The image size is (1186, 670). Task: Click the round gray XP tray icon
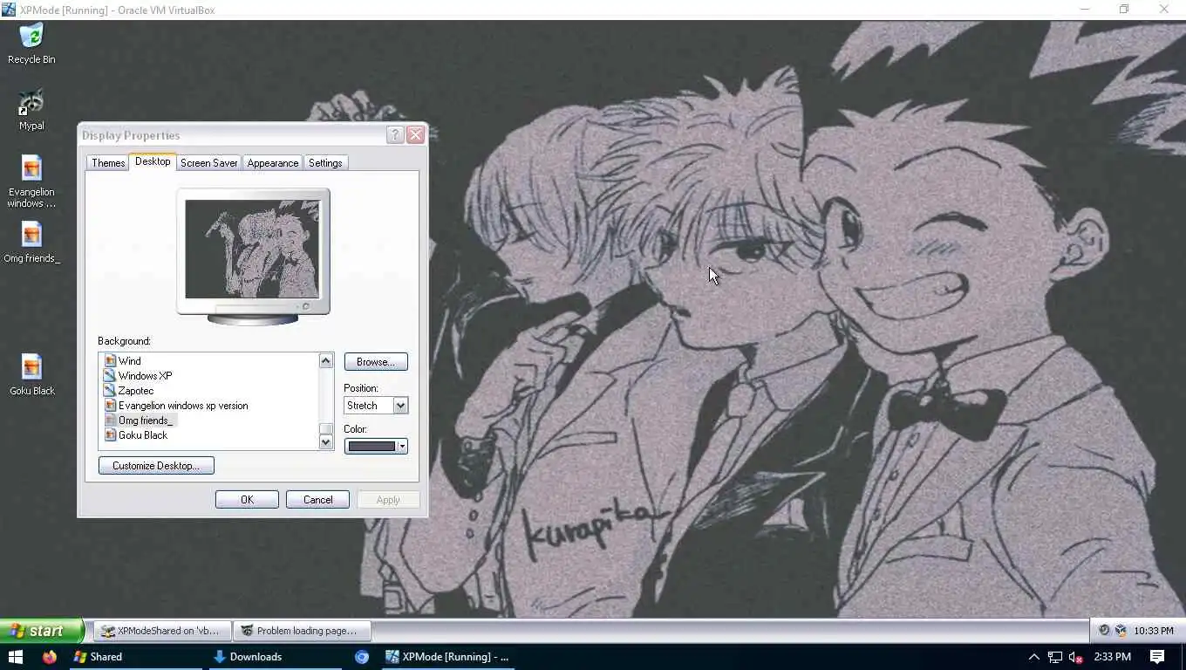[1104, 631]
